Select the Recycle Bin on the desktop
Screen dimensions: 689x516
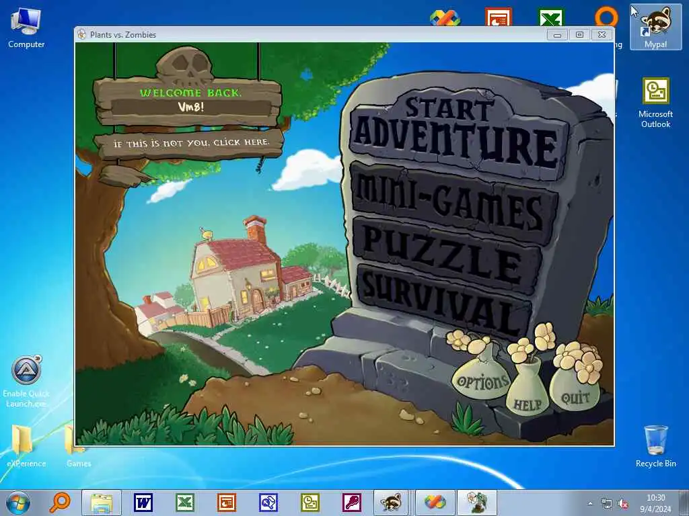tap(655, 445)
